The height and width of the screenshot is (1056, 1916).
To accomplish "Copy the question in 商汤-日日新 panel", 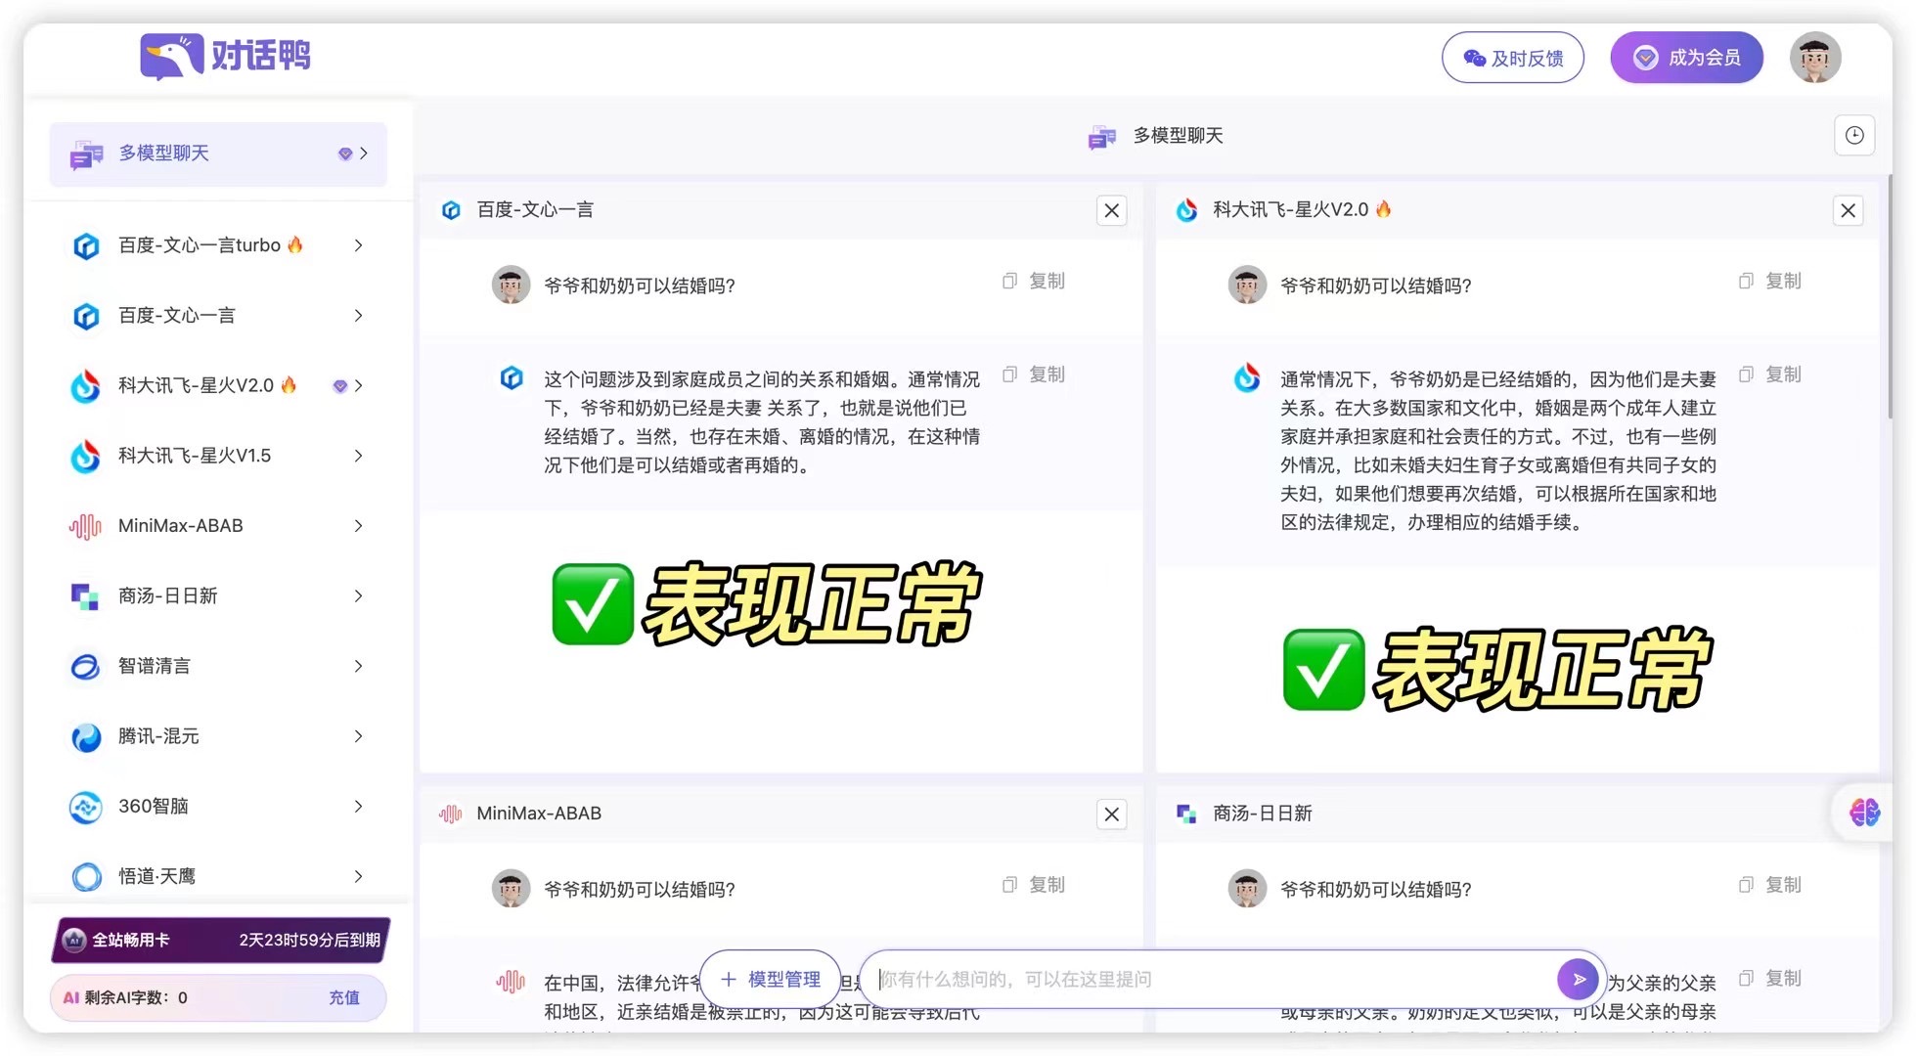I will tap(1770, 885).
